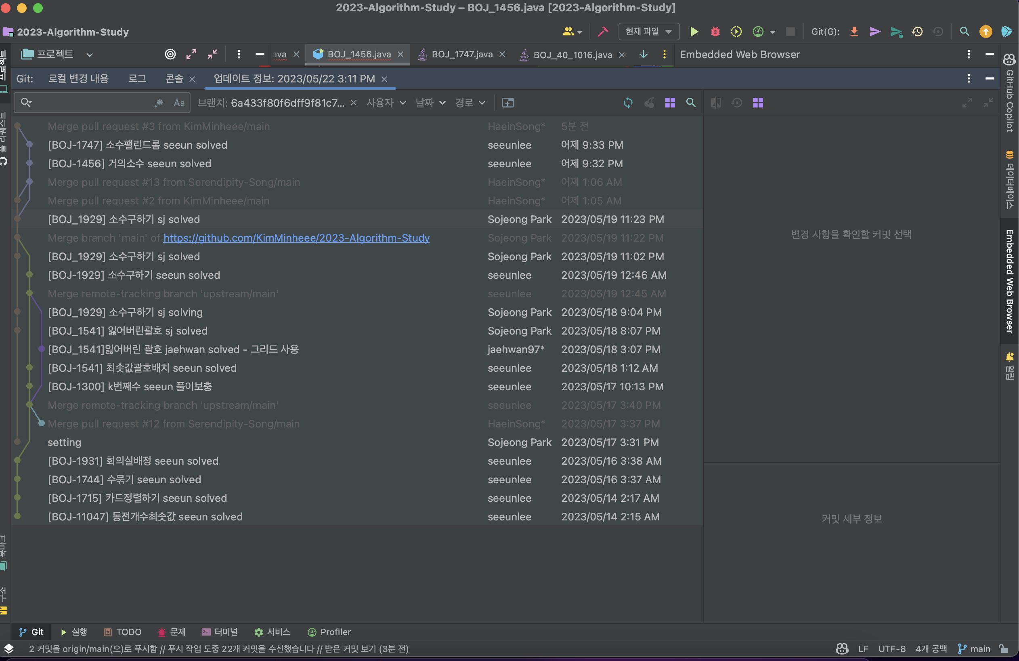
Task: Click LF line separator in status bar
Action: pyautogui.click(x=863, y=648)
